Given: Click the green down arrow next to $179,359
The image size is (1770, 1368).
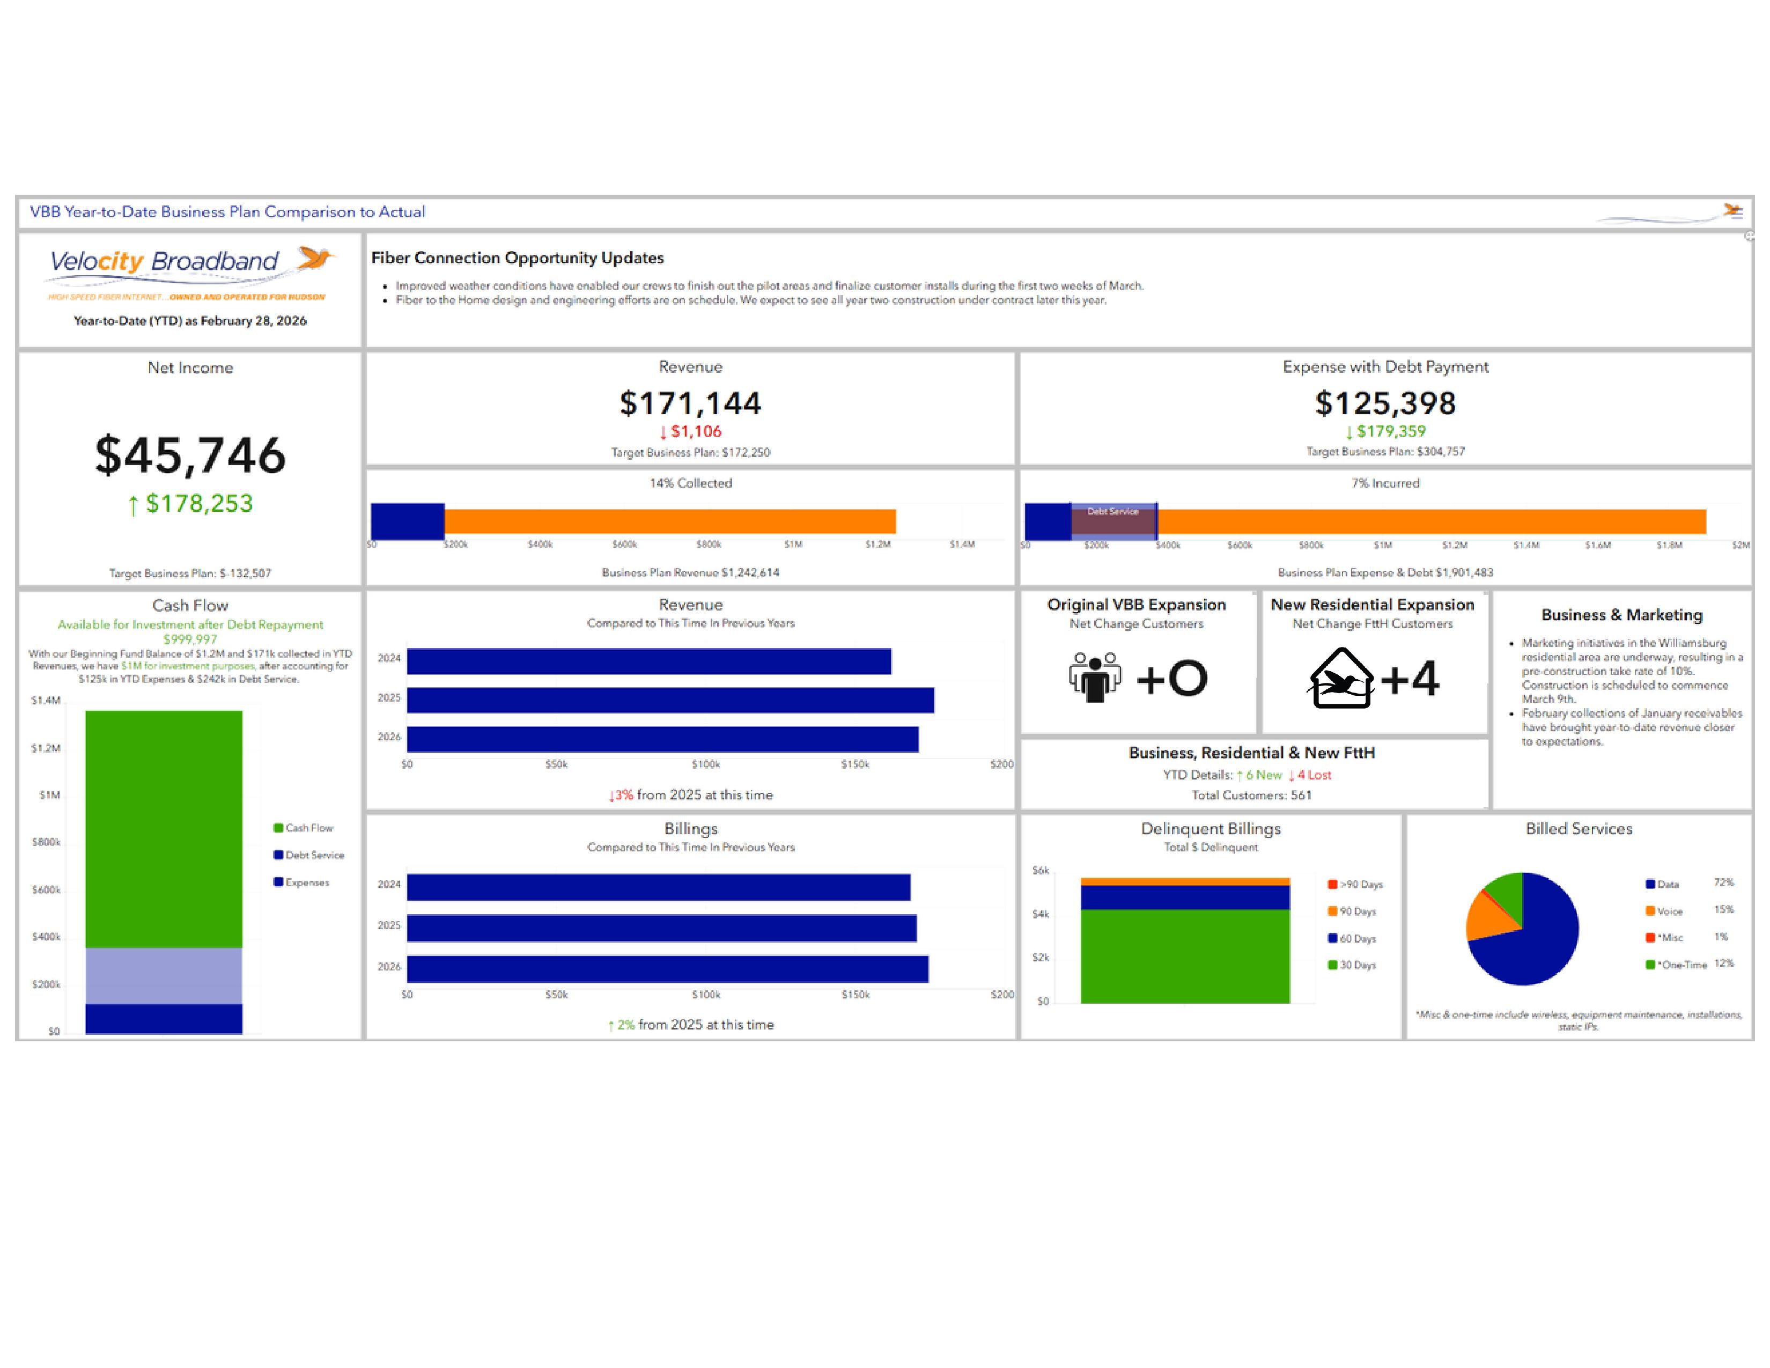Looking at the screenshot, I should (1349, 433).
